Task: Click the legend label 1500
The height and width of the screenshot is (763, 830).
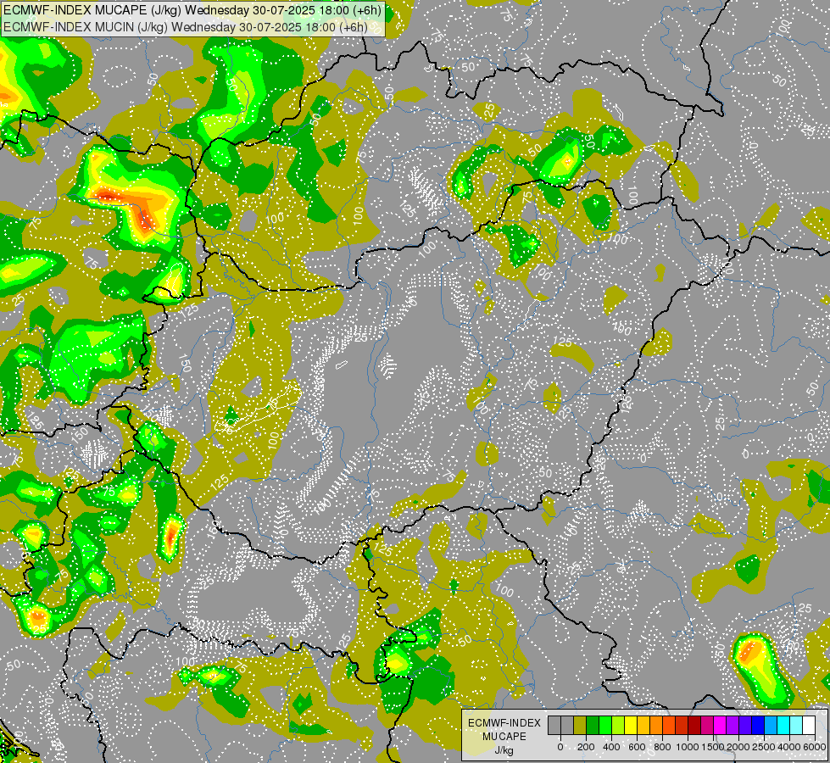Action: coord(713,747)
